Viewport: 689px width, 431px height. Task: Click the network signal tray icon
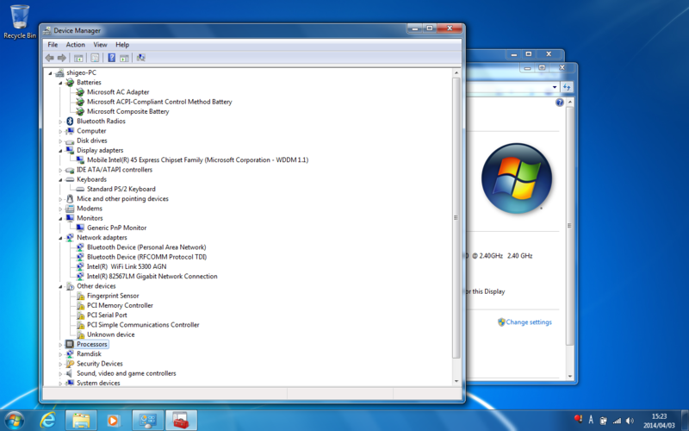617,421
